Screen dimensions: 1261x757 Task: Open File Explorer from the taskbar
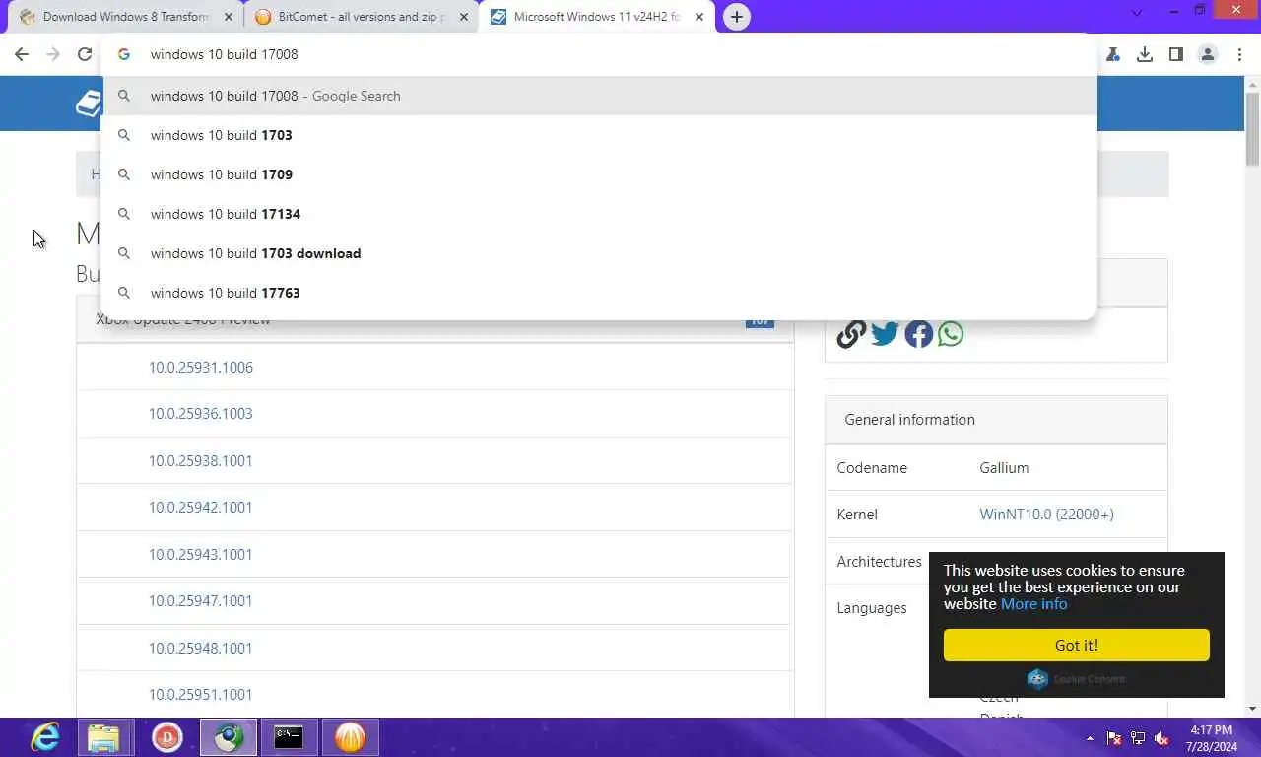click(x=103, y=737)
